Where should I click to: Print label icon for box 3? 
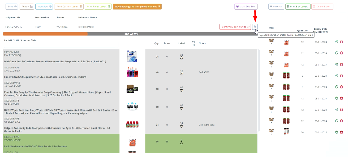coord(337,42)
